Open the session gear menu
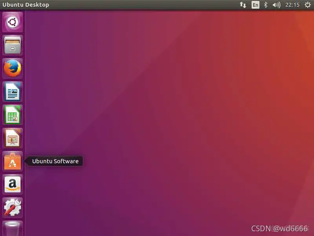The height and width of the screenshot is (236, 314). coord(308,5)
